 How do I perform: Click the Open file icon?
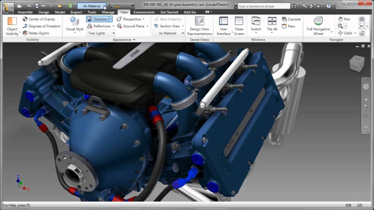29,6
